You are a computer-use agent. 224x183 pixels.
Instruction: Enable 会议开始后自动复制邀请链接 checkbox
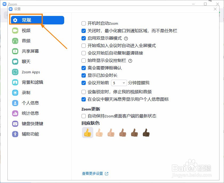[84, 53]
